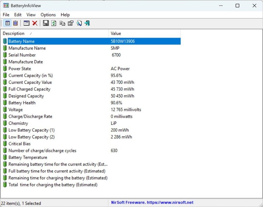
Task: Click the Find magnifier toolbar icon
Action: coord(79,23)
